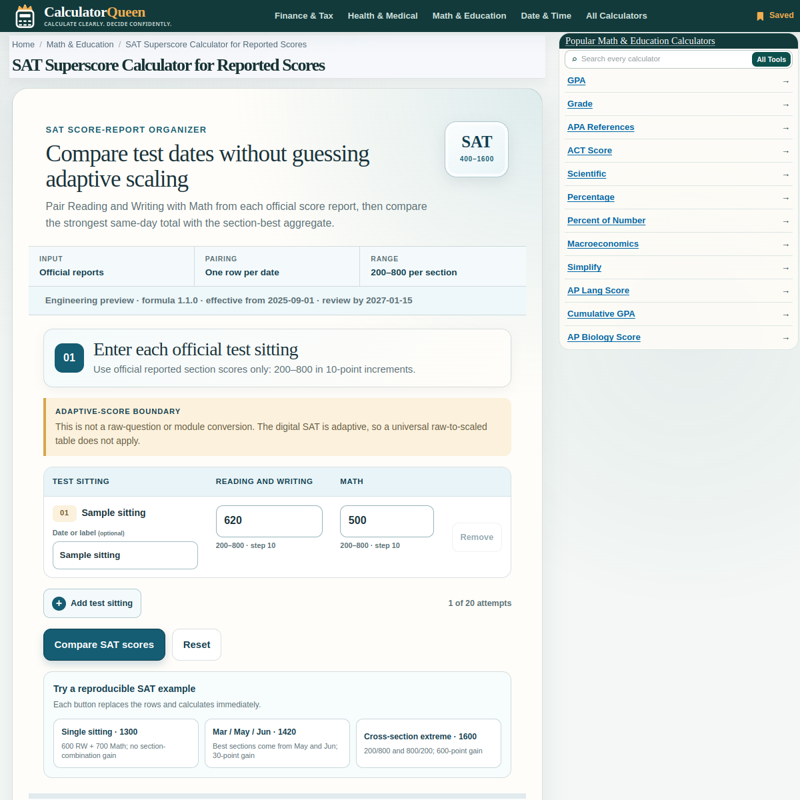800x800 pixels.
Task: Click the plus icon on Add test sitting
Action: coord(59,603)
